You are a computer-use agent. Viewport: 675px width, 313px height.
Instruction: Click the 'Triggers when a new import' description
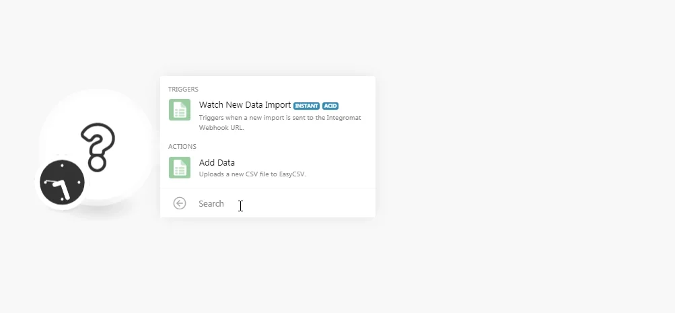click(280, 123)
